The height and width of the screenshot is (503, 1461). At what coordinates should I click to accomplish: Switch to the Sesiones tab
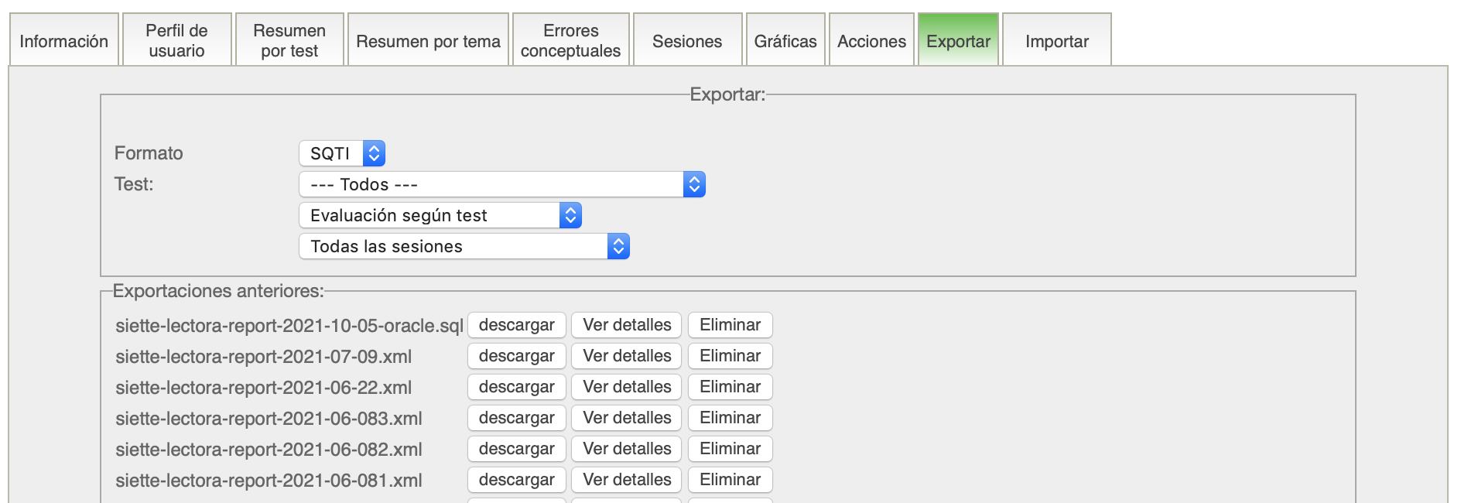point(687,41)
